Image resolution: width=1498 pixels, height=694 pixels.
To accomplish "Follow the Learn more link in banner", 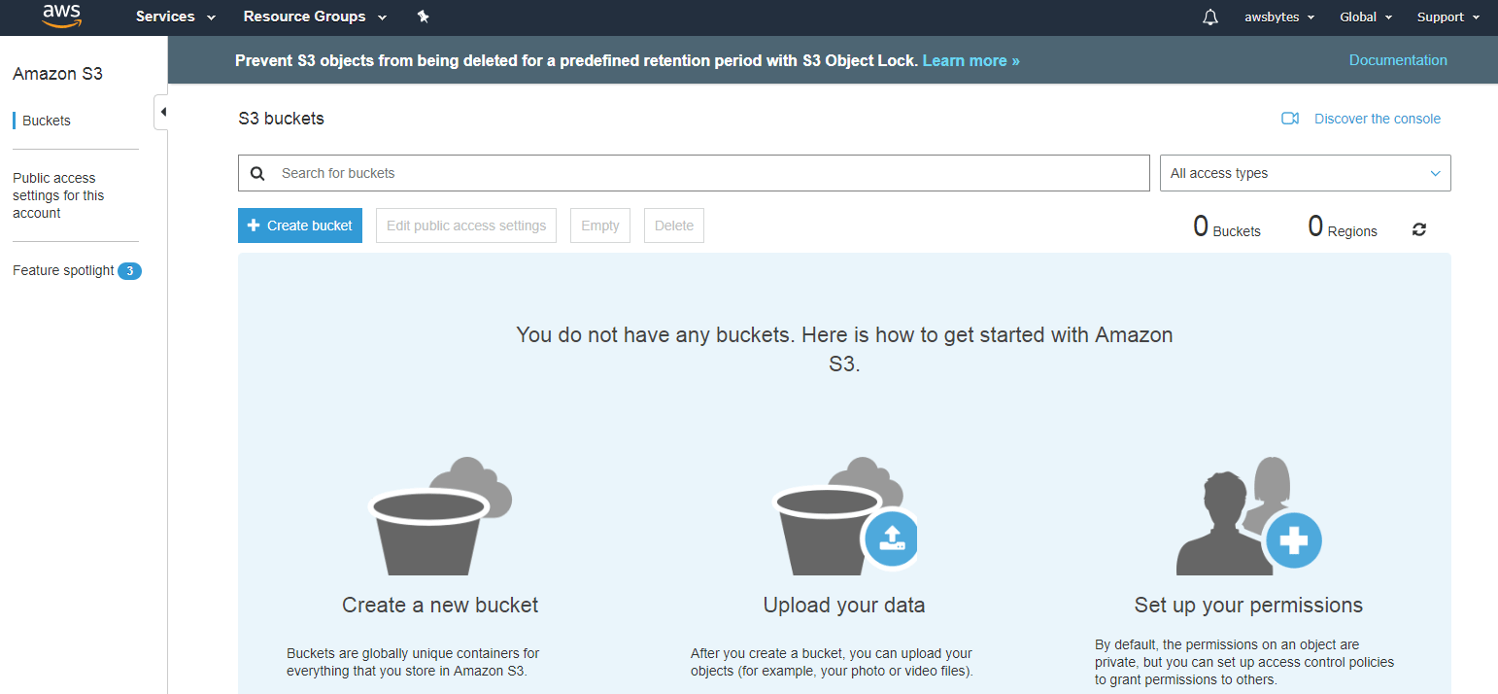I will [971, 60].
